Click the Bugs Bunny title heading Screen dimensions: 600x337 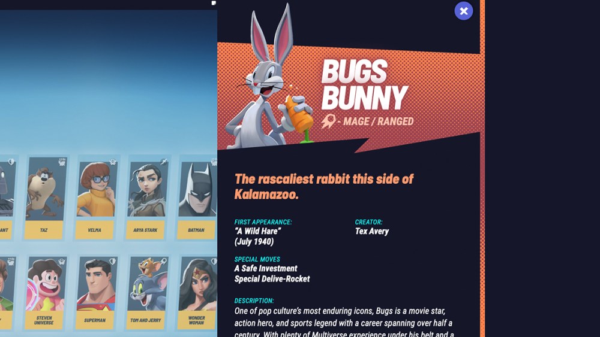tap(364, 84)
